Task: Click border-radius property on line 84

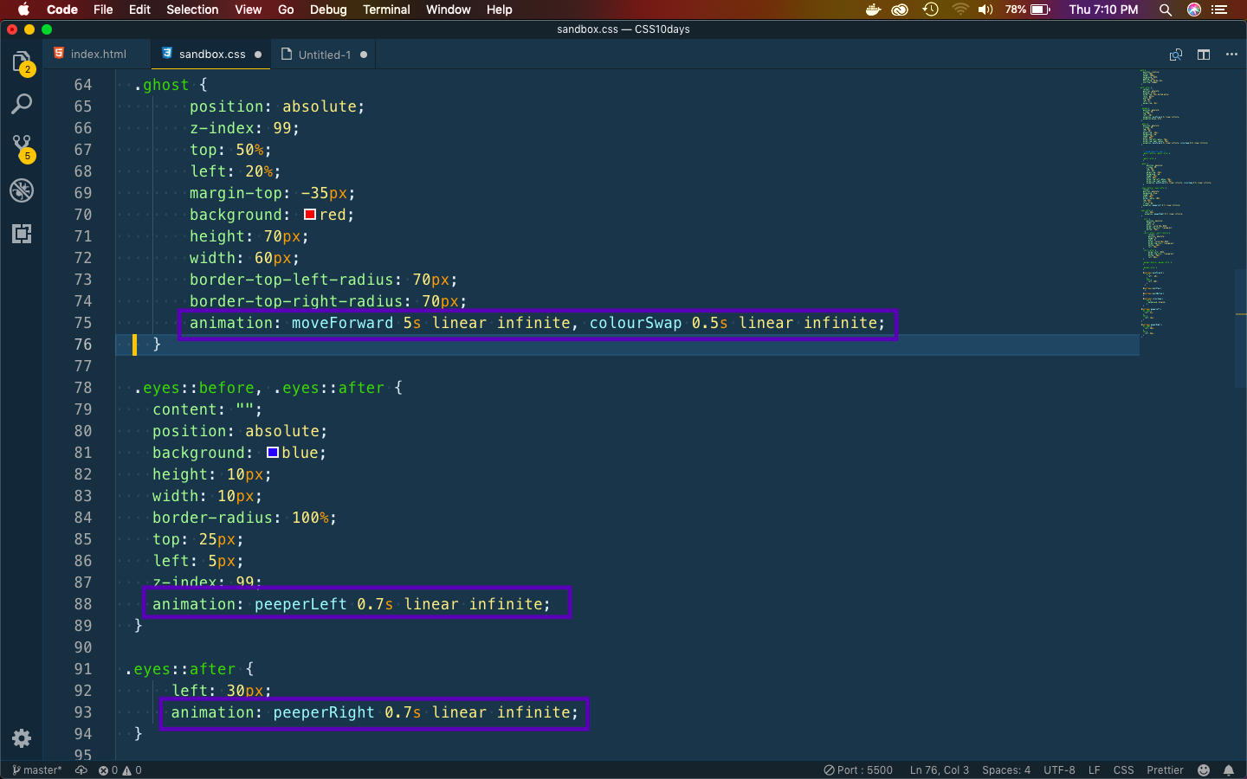Action: click(x=213, y=518)
